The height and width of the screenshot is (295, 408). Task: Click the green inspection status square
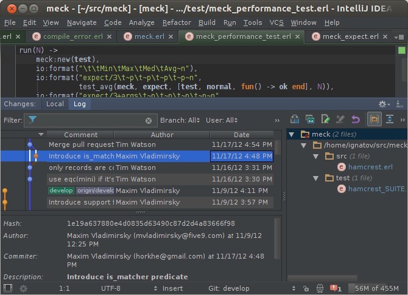pyautogui.click(x=402, y=50)
